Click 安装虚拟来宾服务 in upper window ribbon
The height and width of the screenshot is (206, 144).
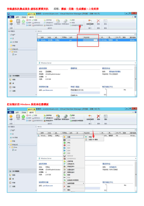76,25
